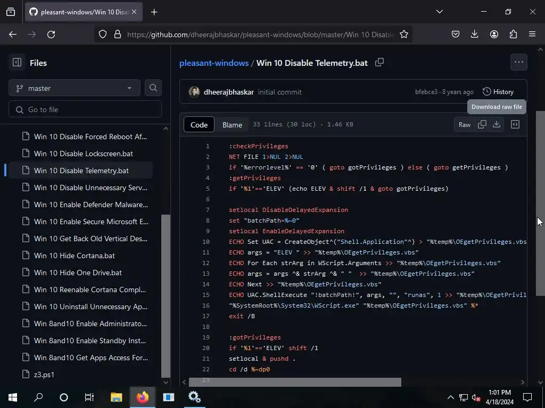Select the pleasant-windows GitHub tab
The width and height of the screenshot is (545, 408).
(x=84, y=12)
